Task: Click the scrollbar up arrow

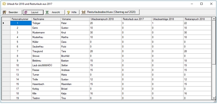Action: click(x=214, y=19)
